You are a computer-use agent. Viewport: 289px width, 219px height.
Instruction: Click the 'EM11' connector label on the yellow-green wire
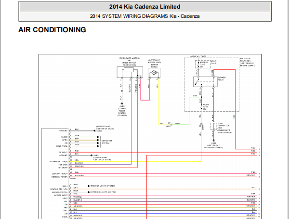[168, 127]
